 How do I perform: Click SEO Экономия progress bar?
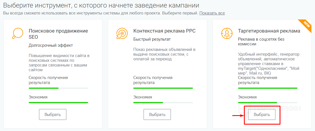tap(58, 102)
